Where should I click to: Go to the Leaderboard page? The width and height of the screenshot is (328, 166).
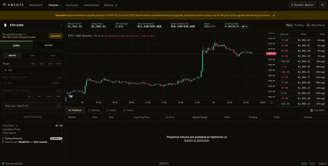pos(91,5)
